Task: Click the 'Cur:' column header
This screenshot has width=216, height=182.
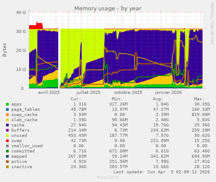Action: (x=76, y=99)
